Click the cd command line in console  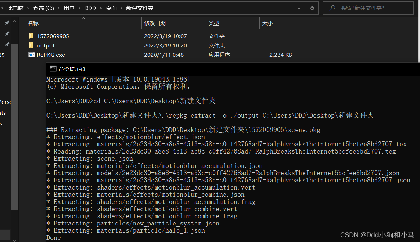[x=131, y=101]
